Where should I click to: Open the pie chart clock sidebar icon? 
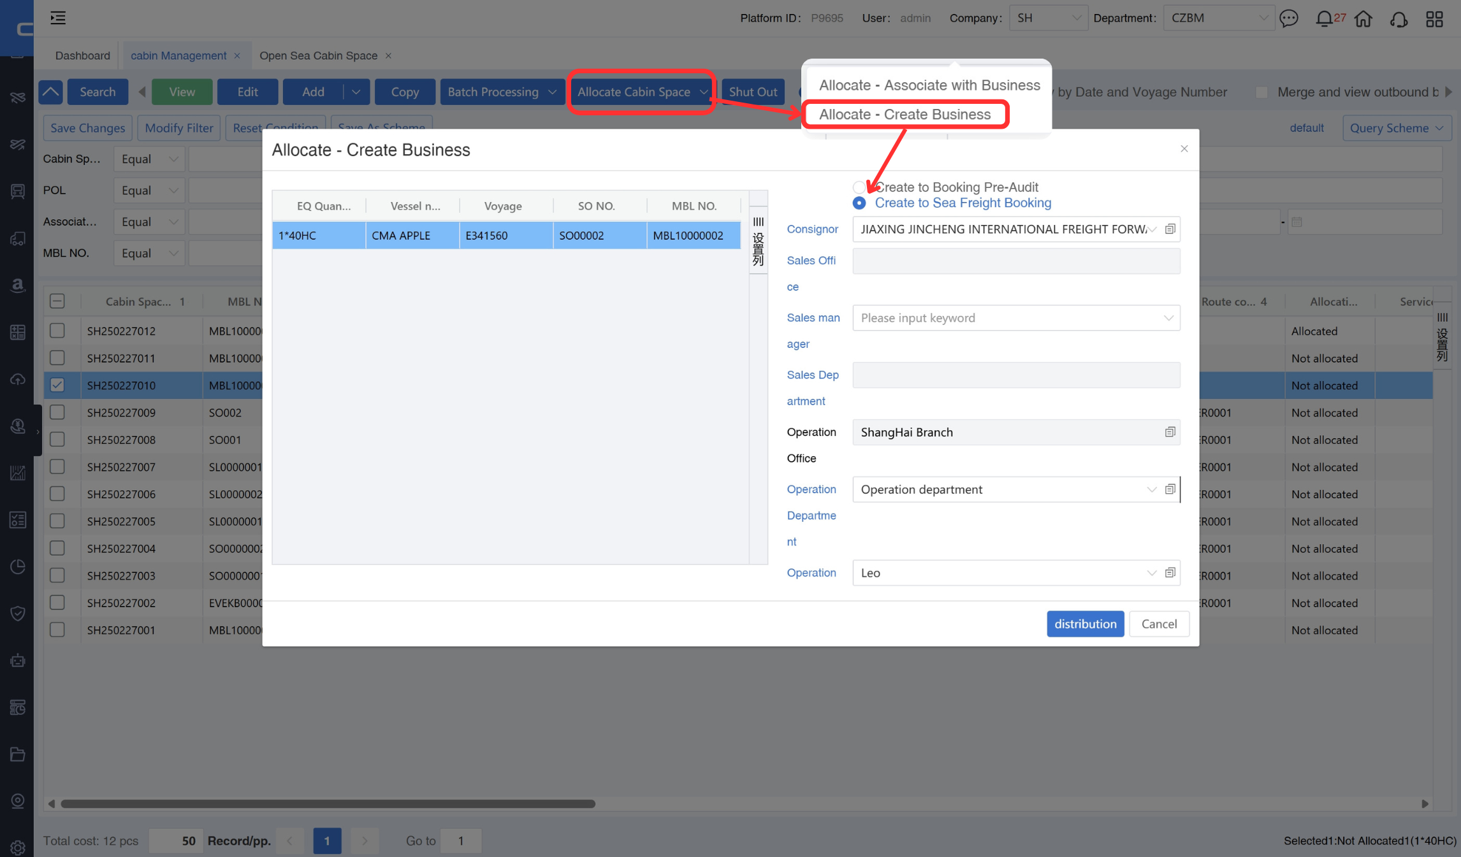[x=18, y=566]
